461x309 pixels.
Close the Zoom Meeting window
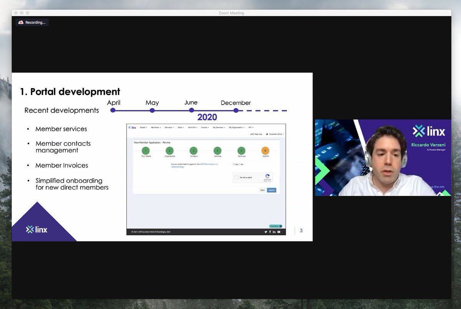[16, 13]
